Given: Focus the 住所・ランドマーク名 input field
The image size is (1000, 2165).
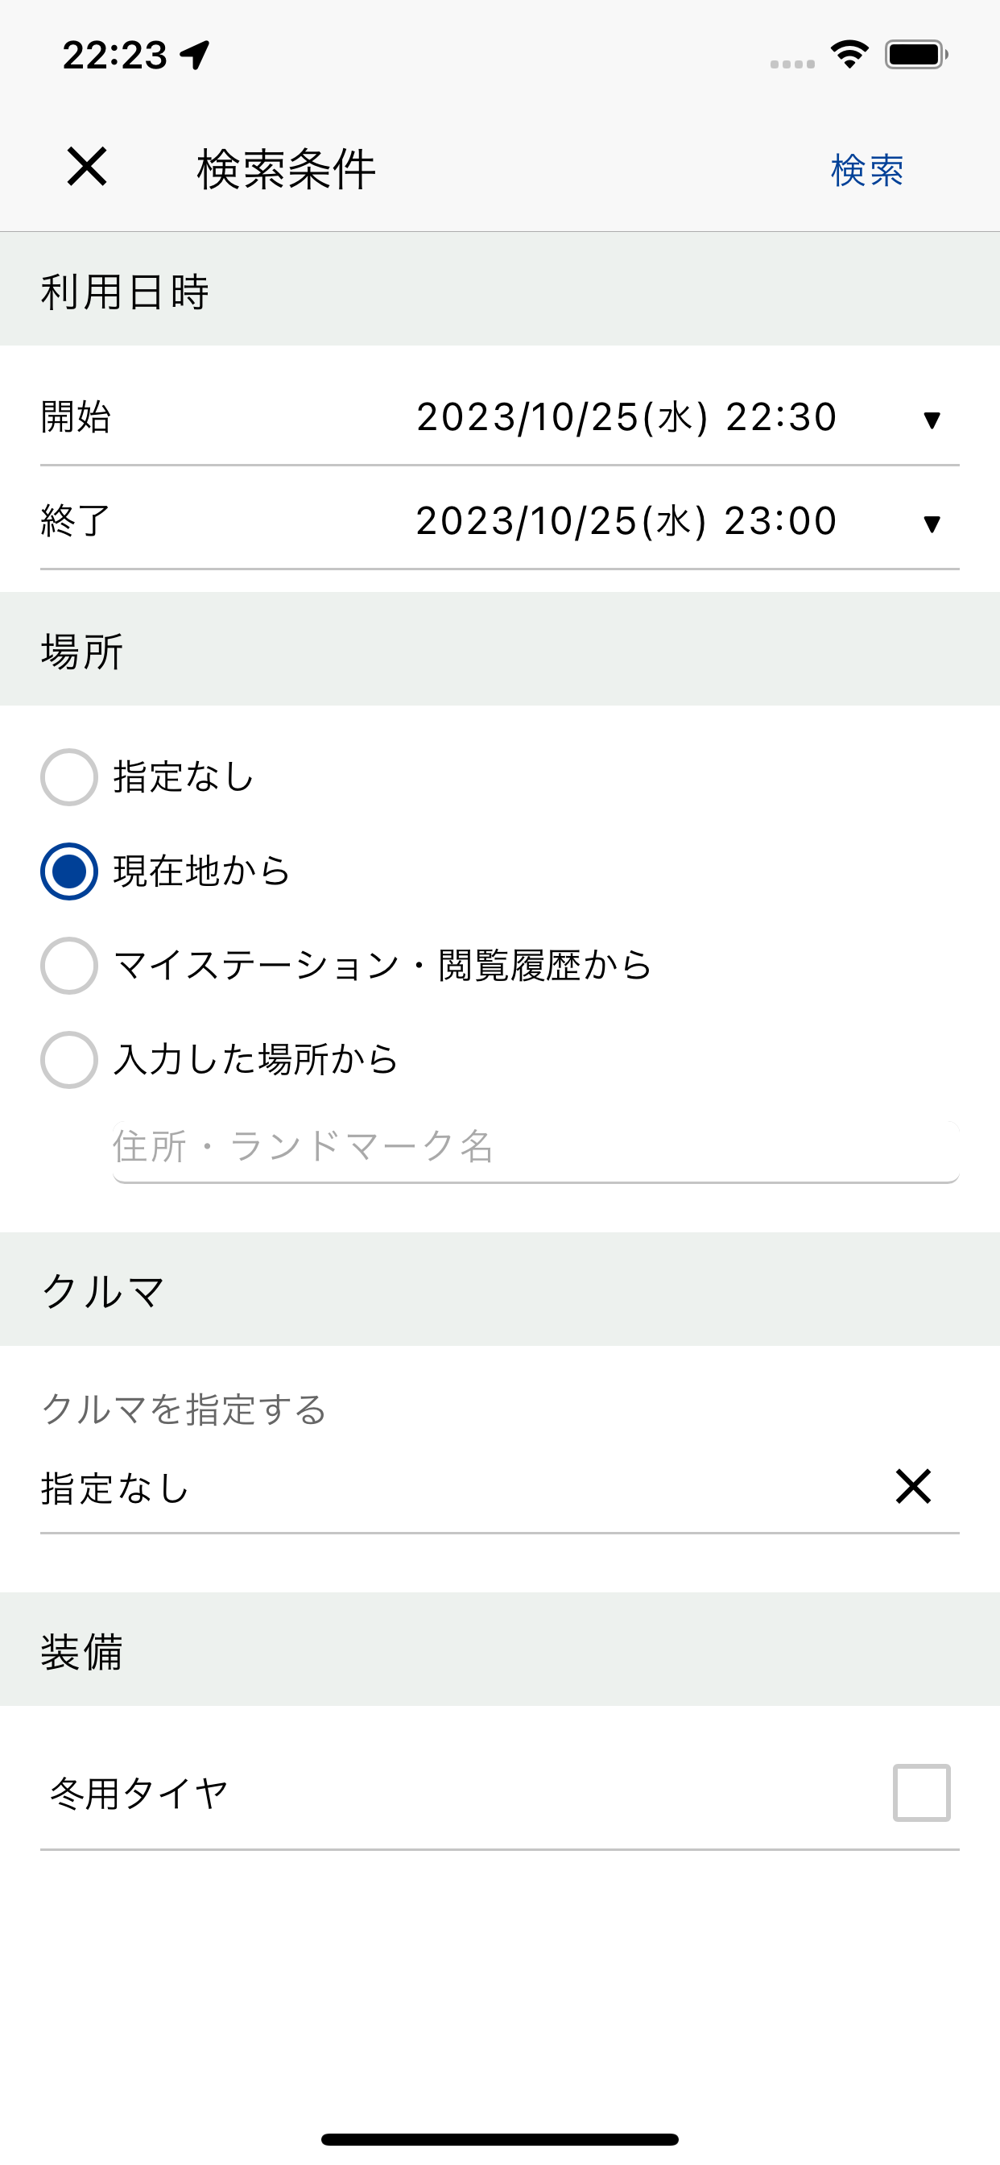Looking at the screenshot, I should coord(535,1149).
